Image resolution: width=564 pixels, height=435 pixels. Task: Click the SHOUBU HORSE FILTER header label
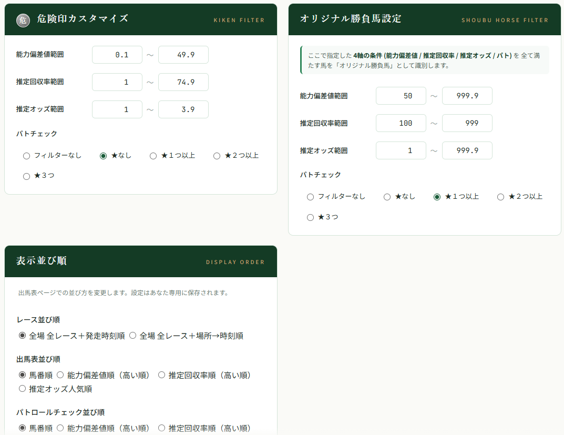pyautogui.click(x=505, y=20)
